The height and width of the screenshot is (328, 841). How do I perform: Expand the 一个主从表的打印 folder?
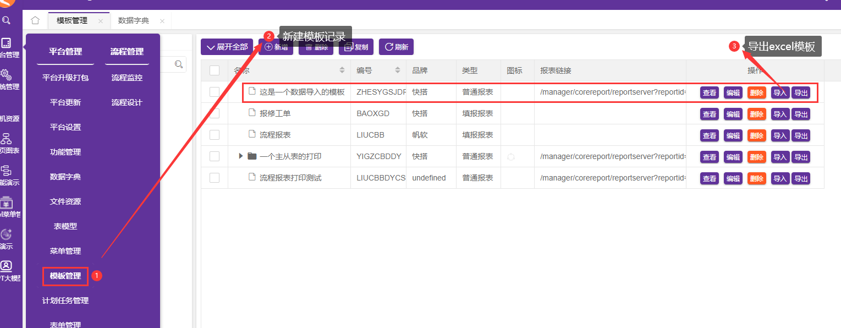pos(241,156)
